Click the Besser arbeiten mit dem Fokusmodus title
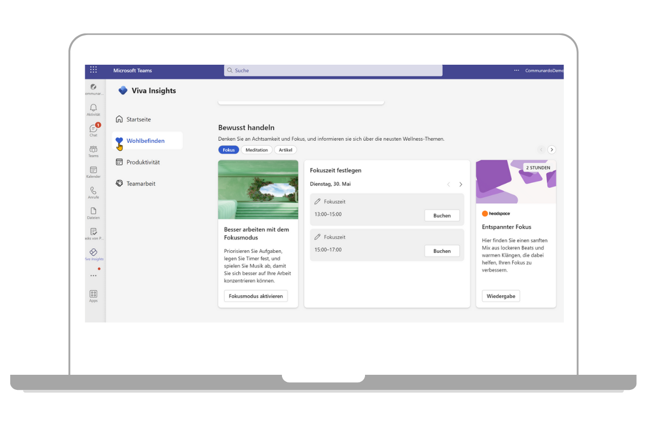Image resolution: width=647 pixels, height=426 pixels. 257,233
